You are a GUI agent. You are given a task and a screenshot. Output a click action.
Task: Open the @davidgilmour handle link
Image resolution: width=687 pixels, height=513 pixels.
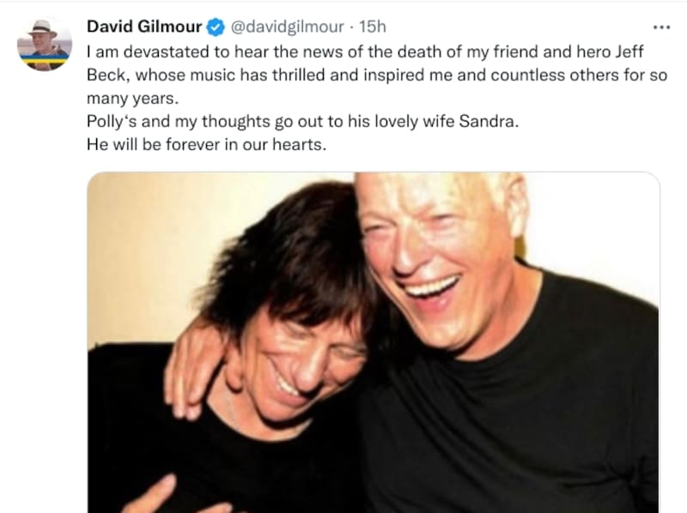[x=287, y=27]
